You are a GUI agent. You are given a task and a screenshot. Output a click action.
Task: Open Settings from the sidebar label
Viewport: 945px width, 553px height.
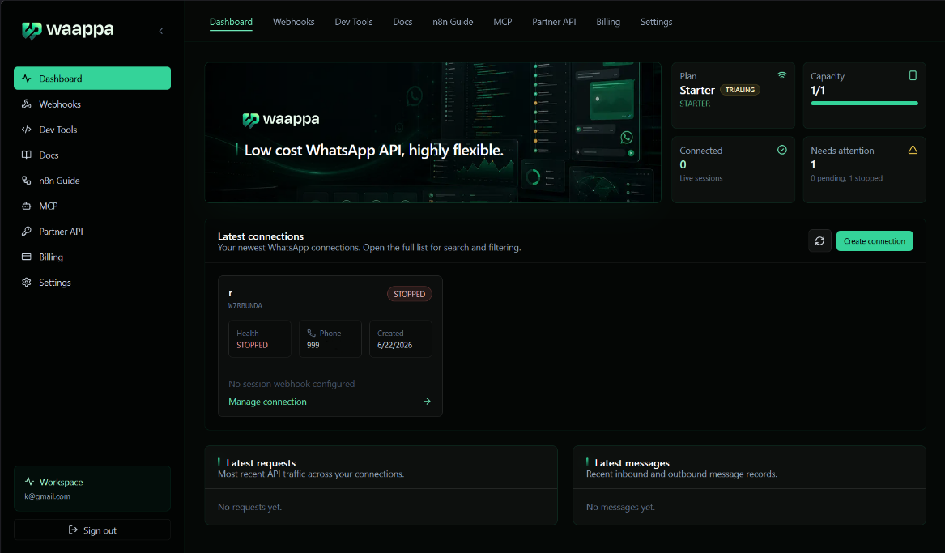click(55, 283)
